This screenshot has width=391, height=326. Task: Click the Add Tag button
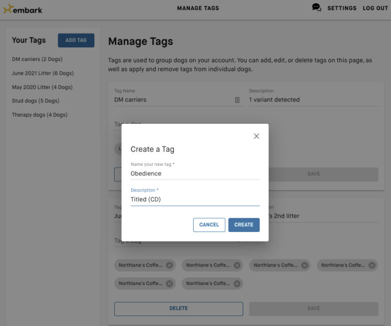coord(76,40)
